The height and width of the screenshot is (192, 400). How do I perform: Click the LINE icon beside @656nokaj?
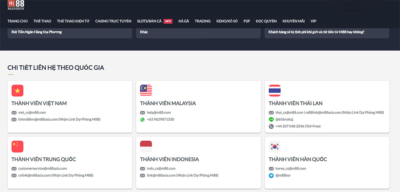pyautogui.click(x=271, y=120)
